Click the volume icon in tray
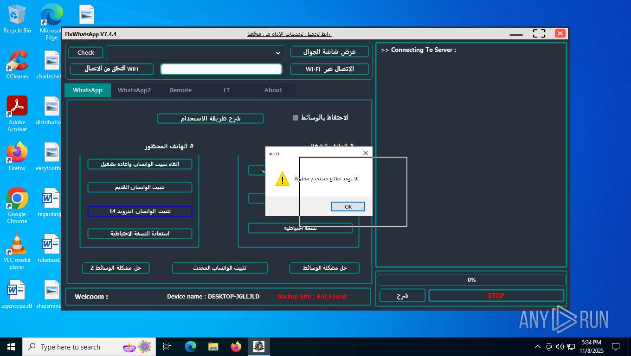 tap(560, 347)
